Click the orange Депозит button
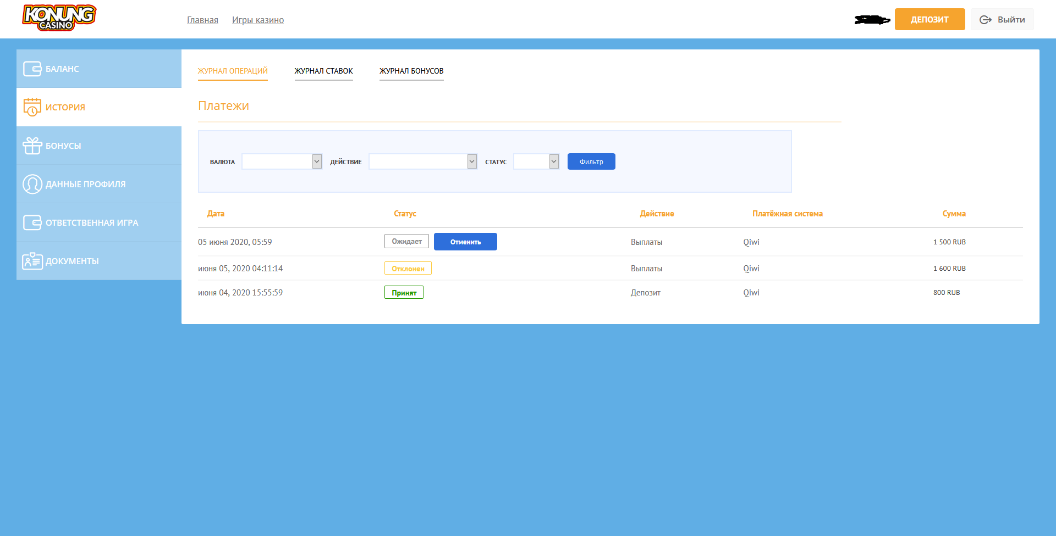 930,19
